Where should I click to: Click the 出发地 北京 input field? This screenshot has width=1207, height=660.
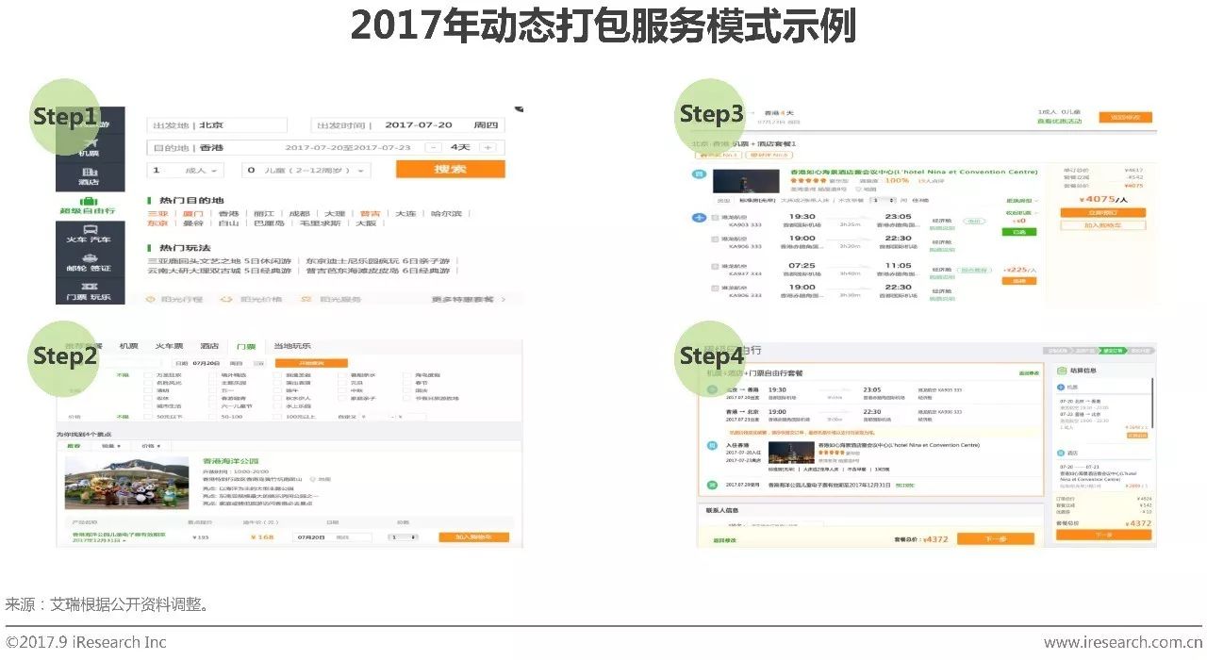(218, 125)
